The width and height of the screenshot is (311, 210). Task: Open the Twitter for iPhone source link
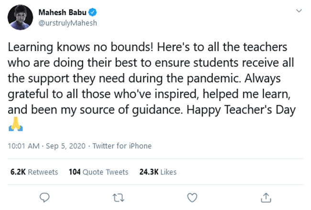point(122,146)
